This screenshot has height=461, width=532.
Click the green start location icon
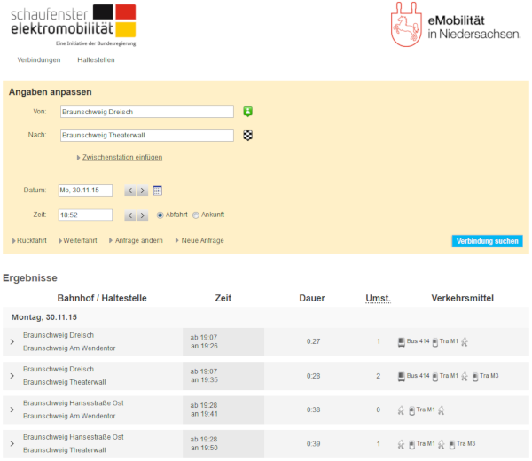(249, 112)
